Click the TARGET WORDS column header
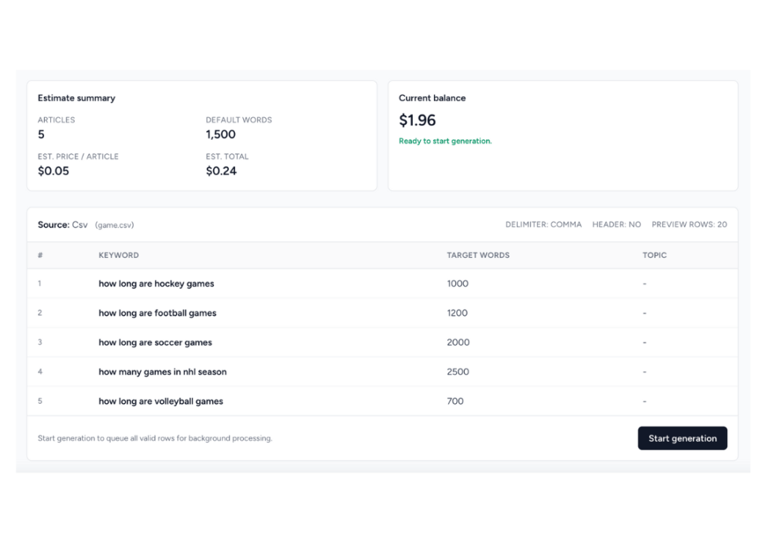 [477, 255]
